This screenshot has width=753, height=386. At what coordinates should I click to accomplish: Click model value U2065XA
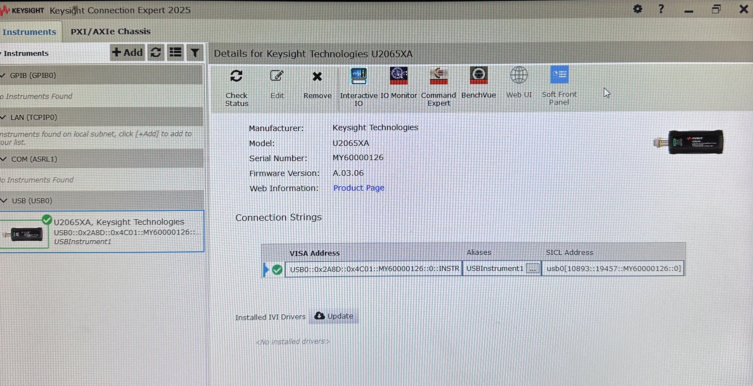pos(351,143)
